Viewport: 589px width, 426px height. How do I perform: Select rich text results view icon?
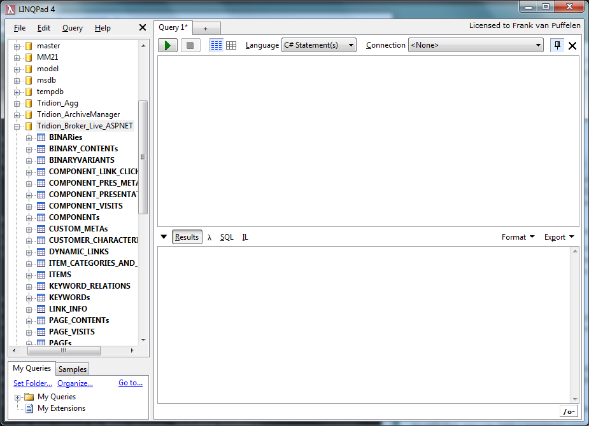click(x=216, y=45)
